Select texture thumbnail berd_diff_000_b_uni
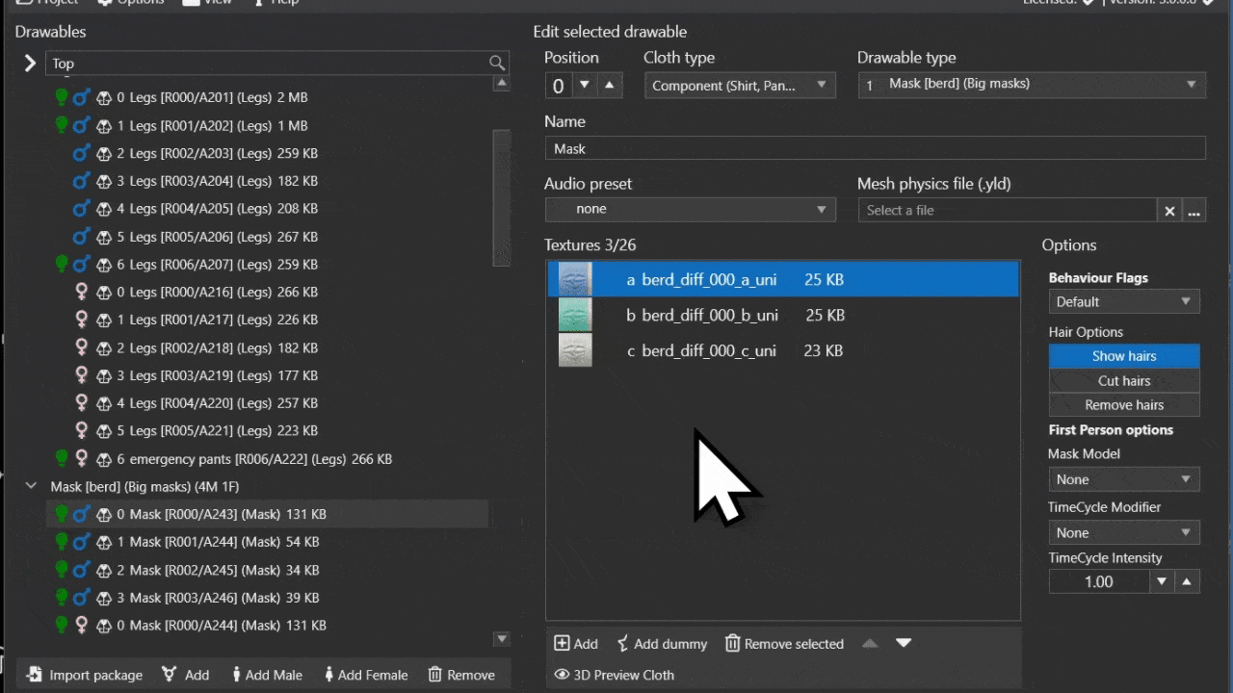Viewport: 1233px width, 693px height. [x=575, y=315]
